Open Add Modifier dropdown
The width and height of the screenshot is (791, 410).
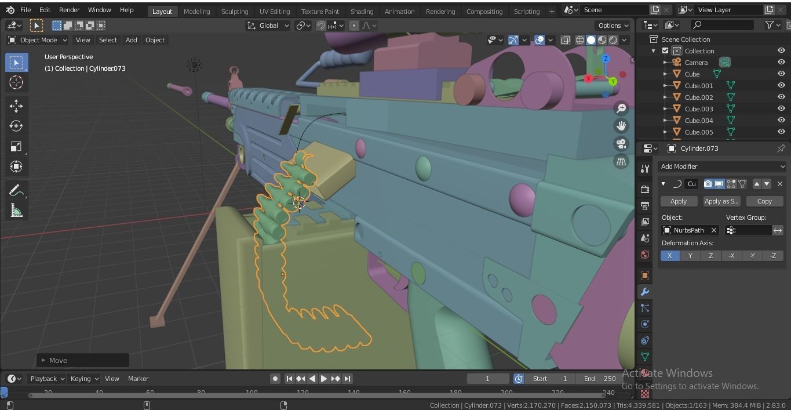(722, 166)
